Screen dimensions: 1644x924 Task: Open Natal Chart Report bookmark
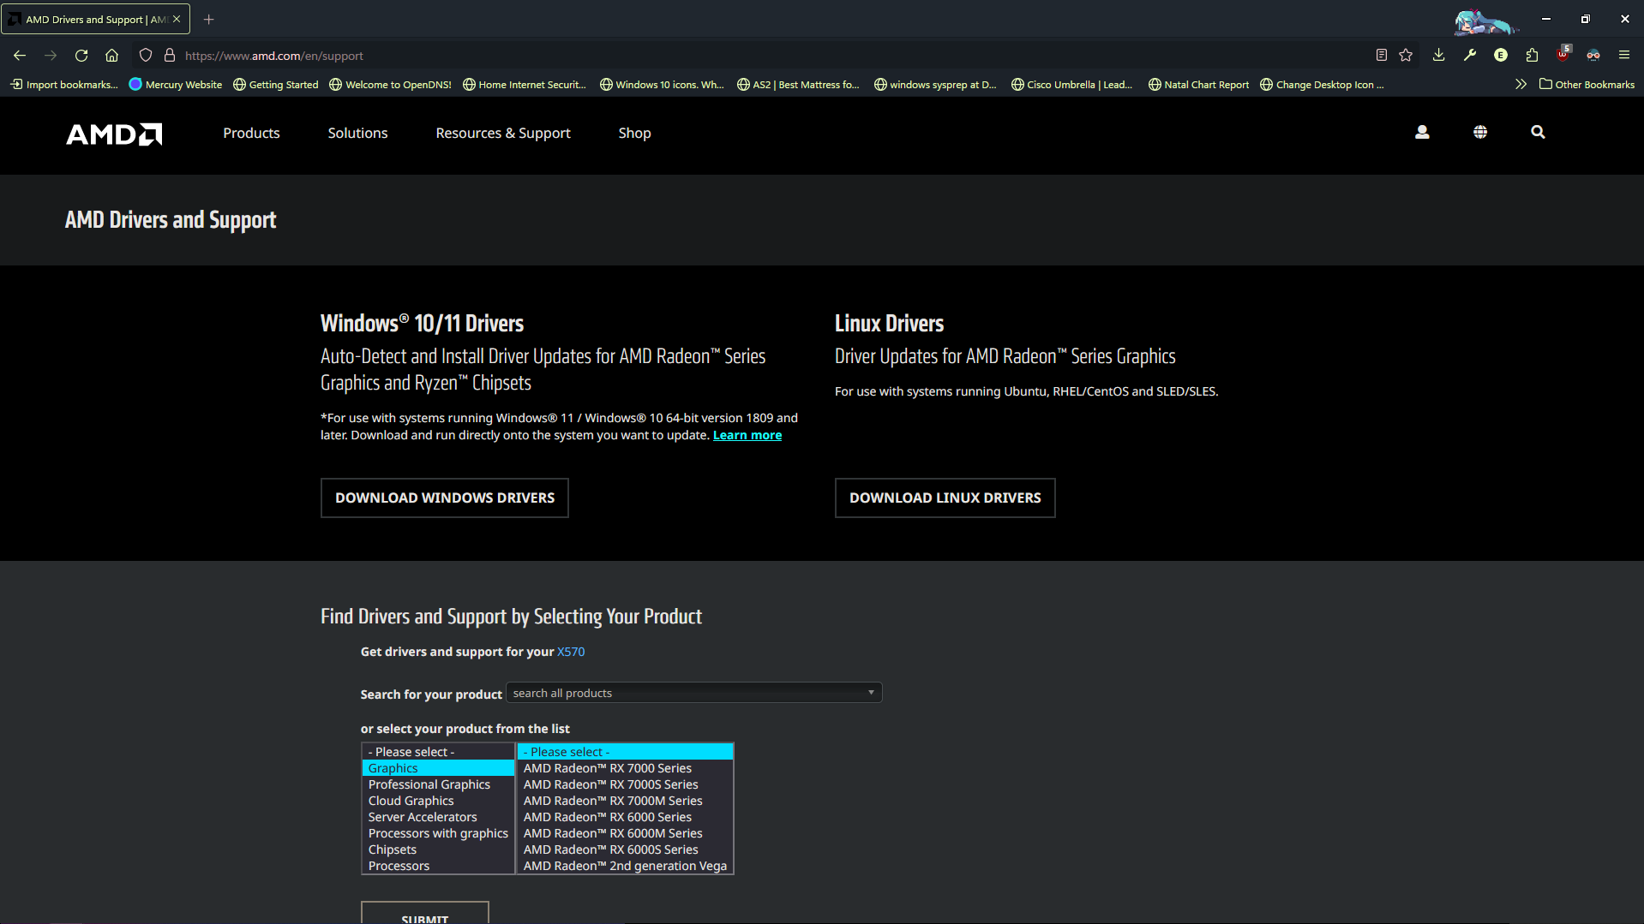pyautogui.click(x=1198, y=84)
